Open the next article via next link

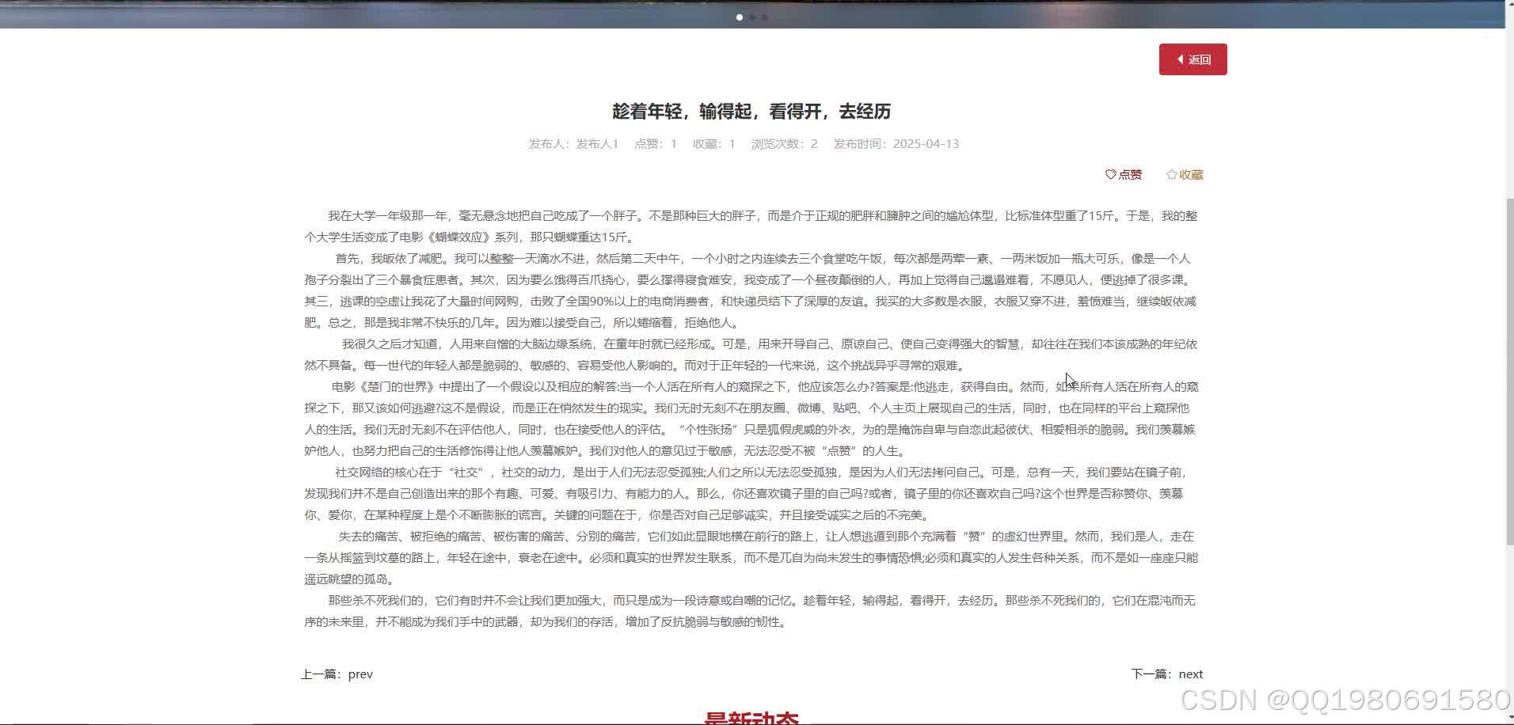tap(1190, 674)
